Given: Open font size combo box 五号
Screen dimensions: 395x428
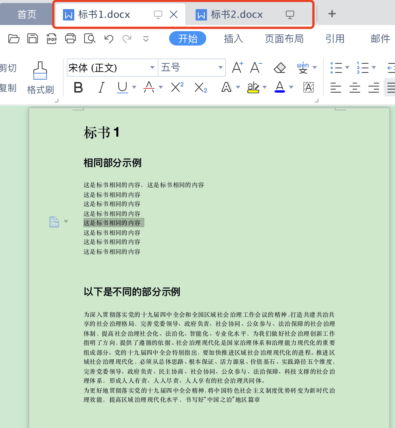Looking at the screenshot, I should click(x=192, y=68).
